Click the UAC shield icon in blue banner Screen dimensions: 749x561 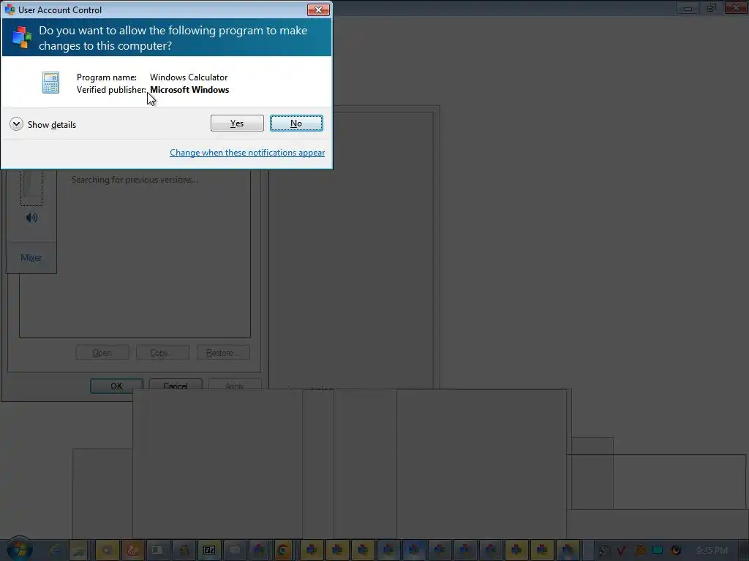pyautogui.click(x=21, y=37)
